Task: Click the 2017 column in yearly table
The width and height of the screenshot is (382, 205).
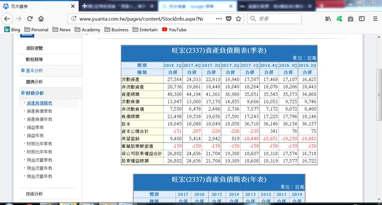Action: (x=183, y=194)
